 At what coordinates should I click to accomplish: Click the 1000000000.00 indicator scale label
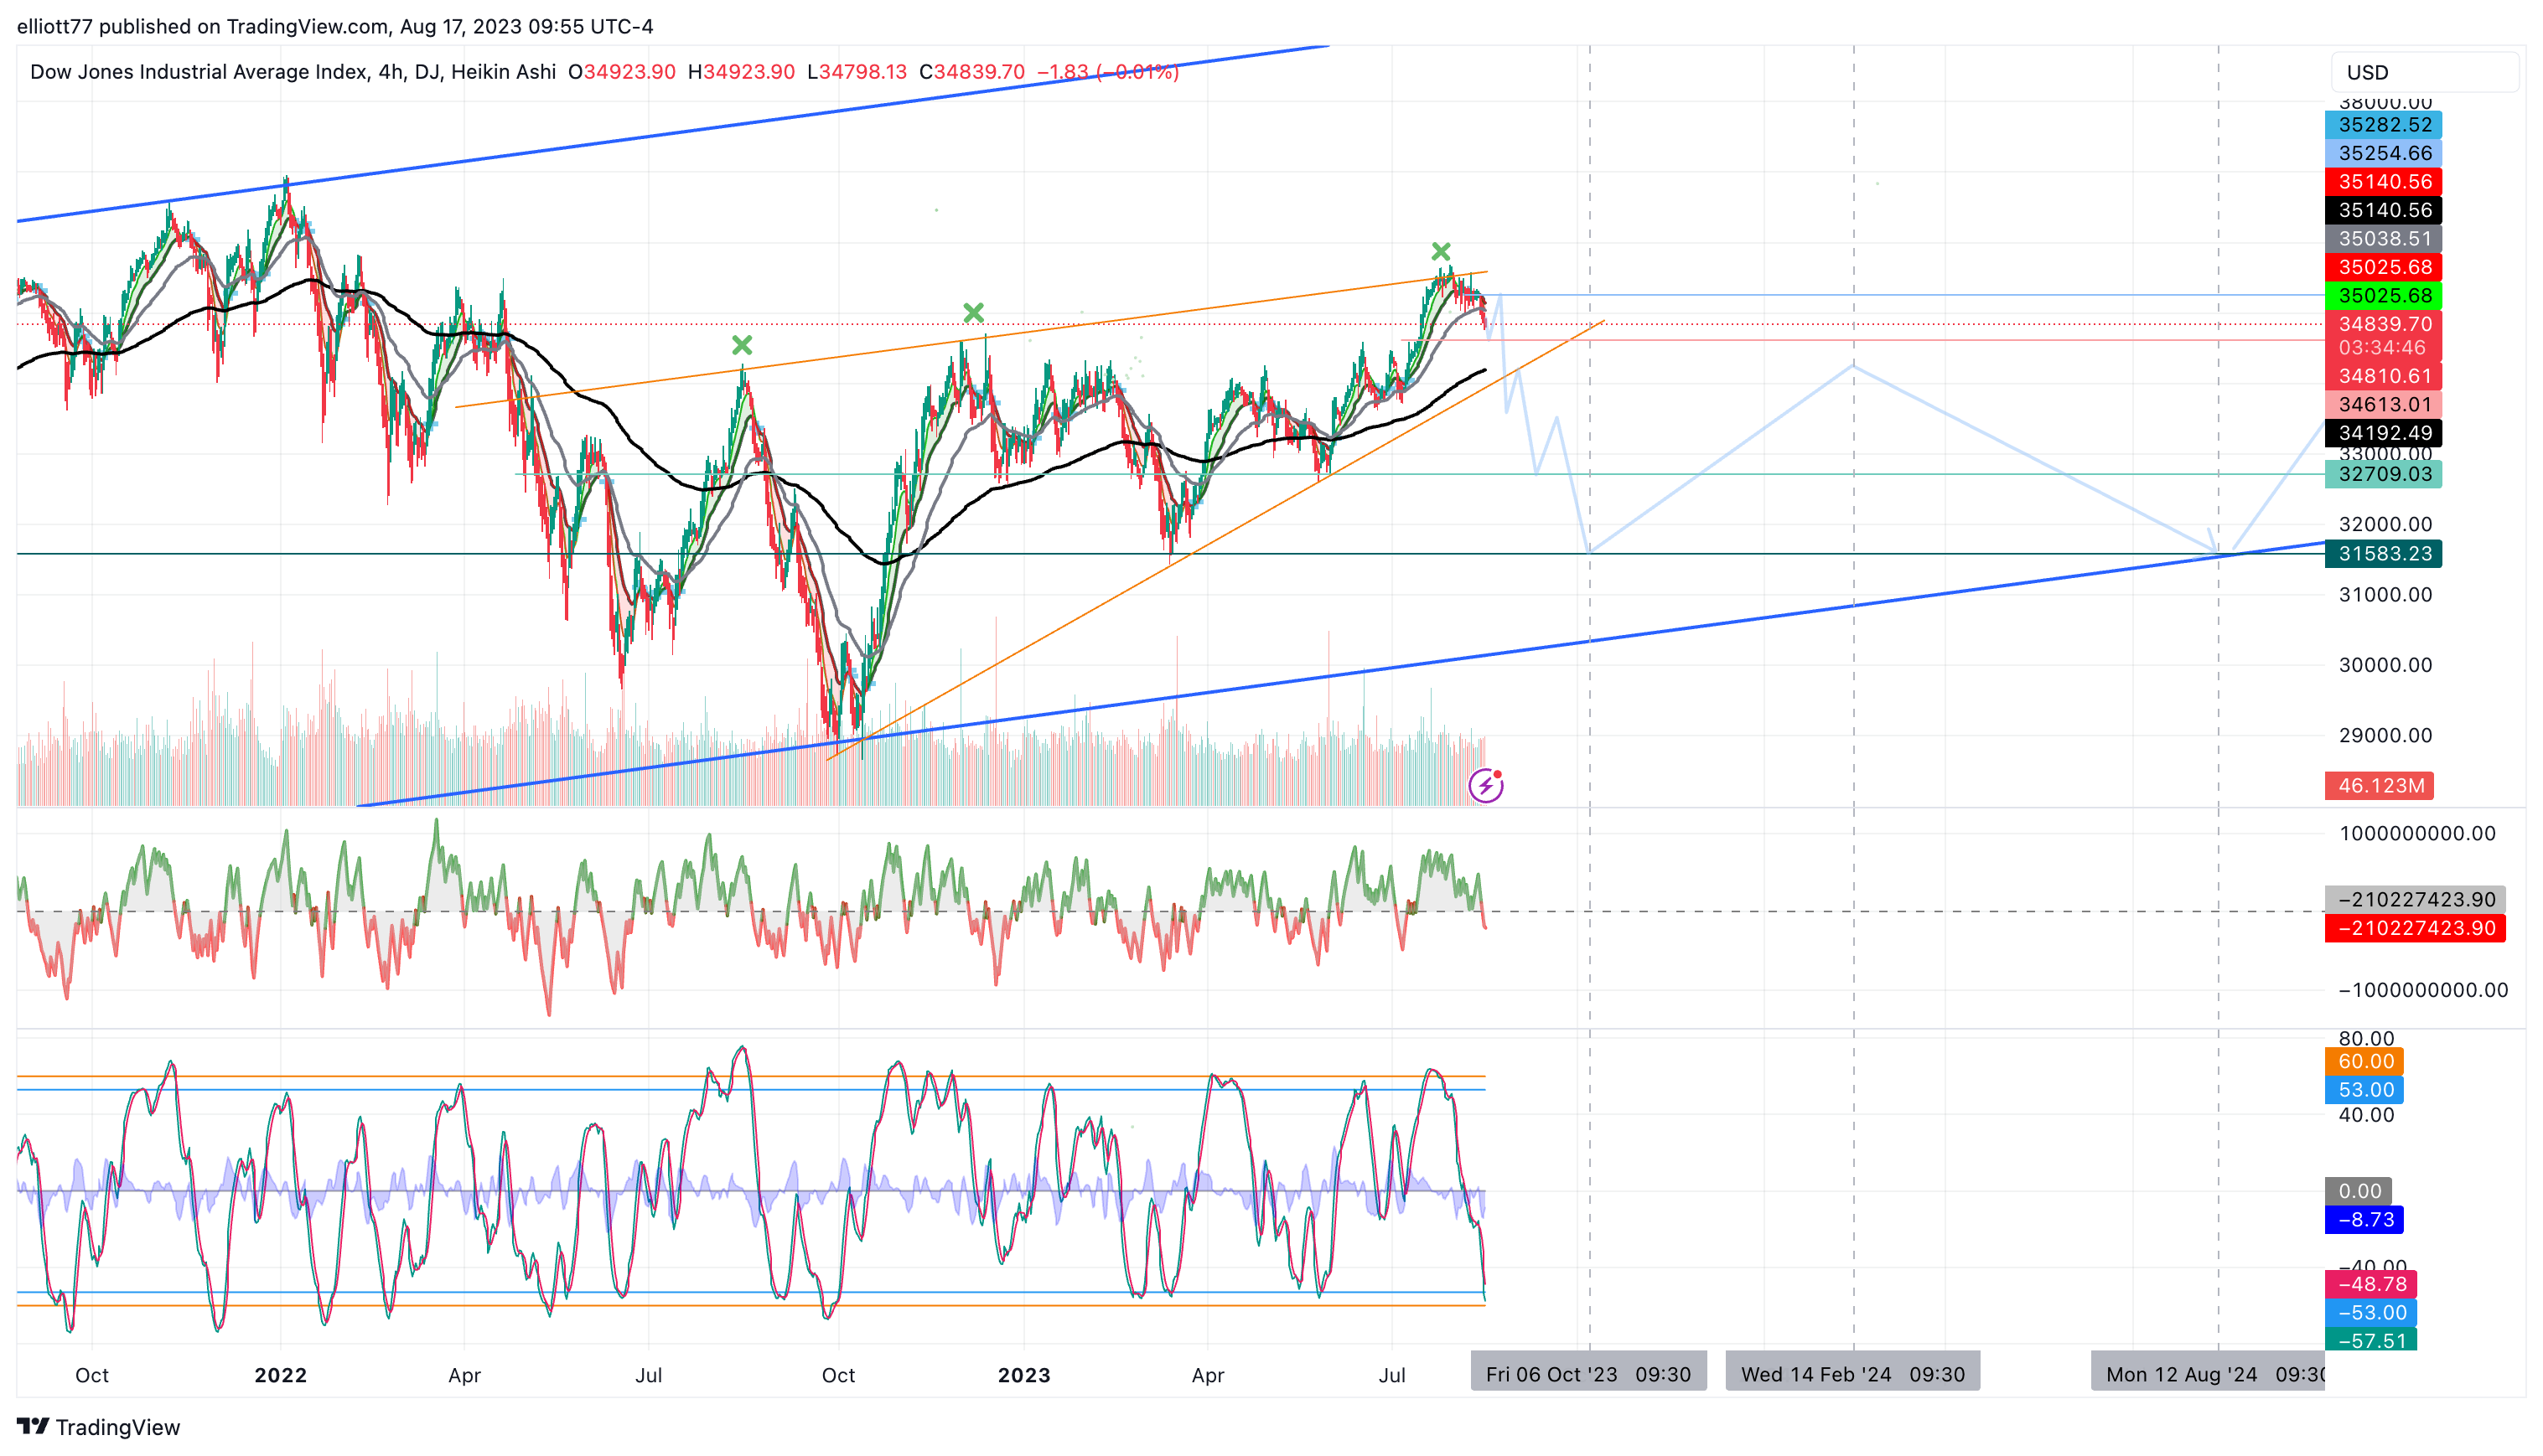(x=2417, y=834)
